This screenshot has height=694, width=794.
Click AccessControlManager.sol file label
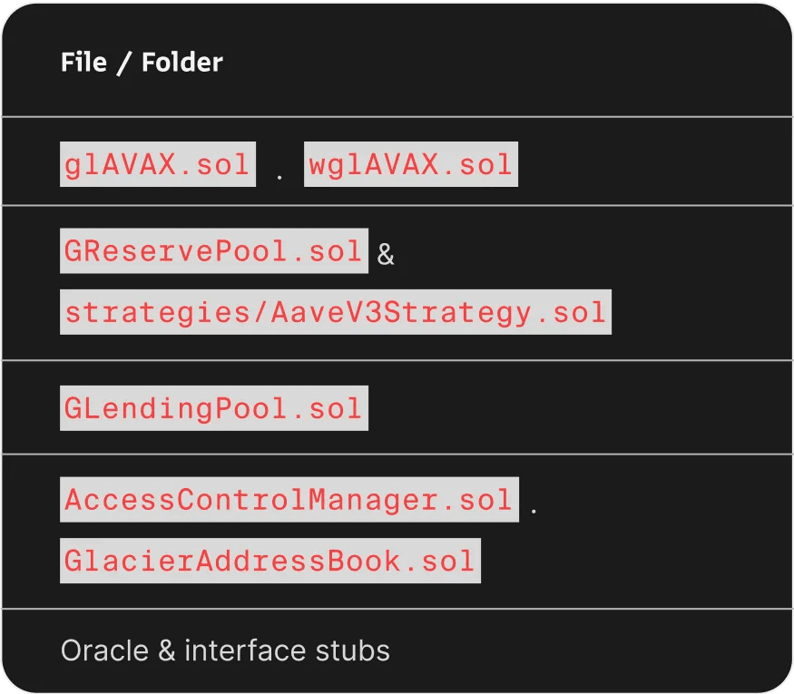point(289,500)
